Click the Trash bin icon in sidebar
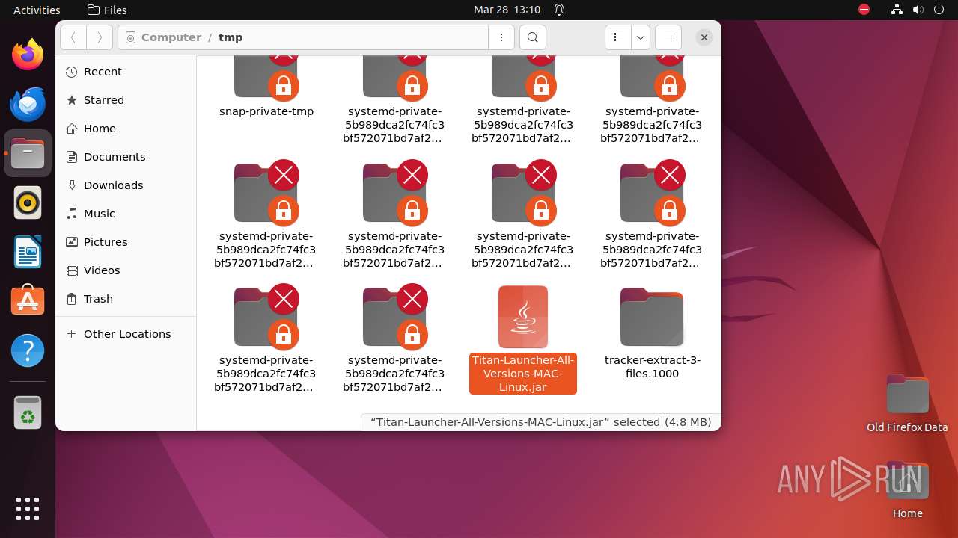The image size is (958, 538). pos(72,299)
